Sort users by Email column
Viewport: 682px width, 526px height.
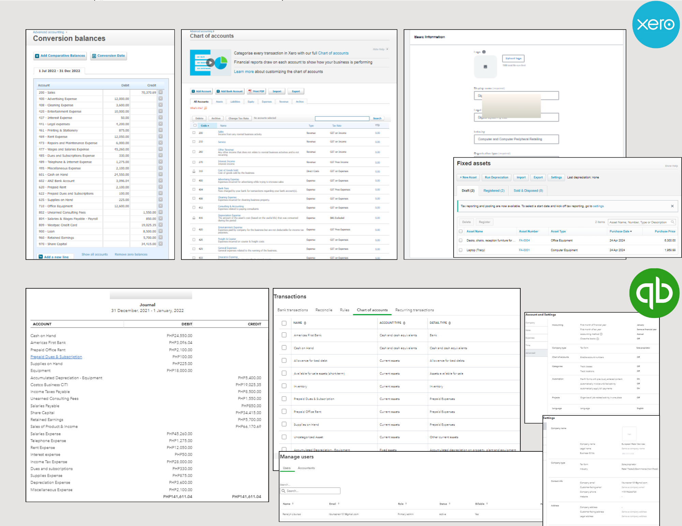(334, 504)
